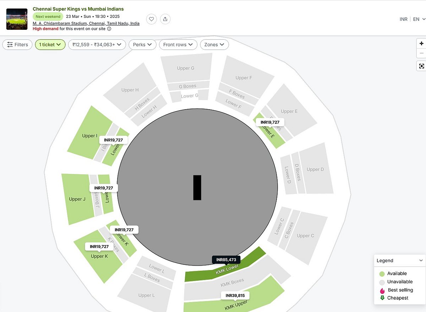Open the Zones filter dropdown

point(214,45)
